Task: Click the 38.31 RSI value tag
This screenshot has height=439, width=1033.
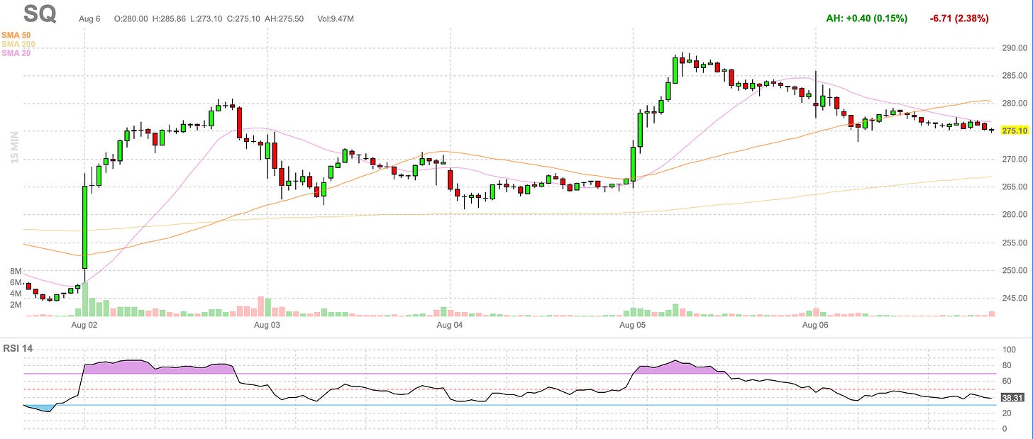Action: point(1012,398)
